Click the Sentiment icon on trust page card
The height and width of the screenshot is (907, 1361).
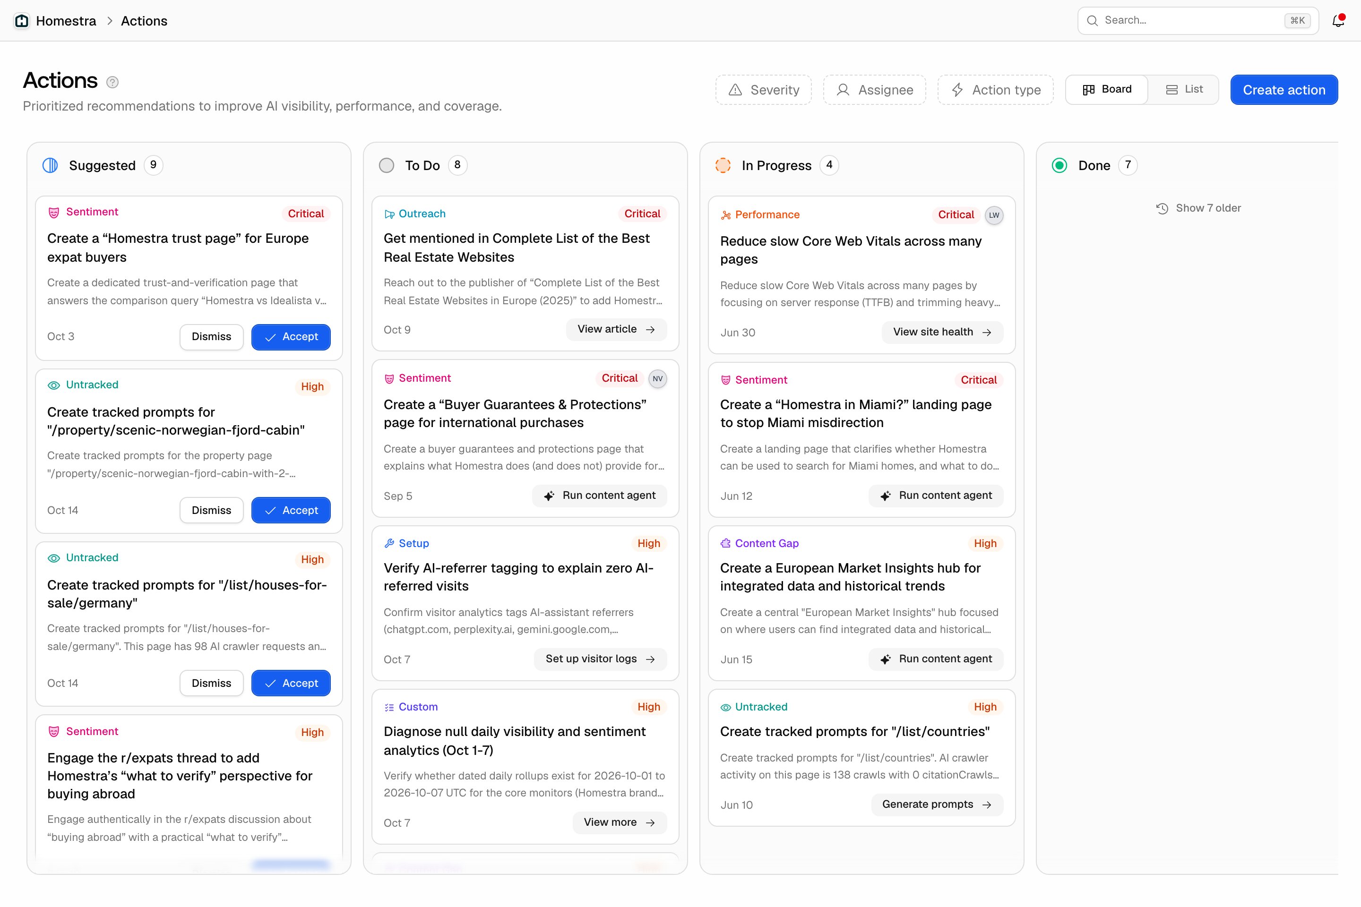(x=54, y=212)
